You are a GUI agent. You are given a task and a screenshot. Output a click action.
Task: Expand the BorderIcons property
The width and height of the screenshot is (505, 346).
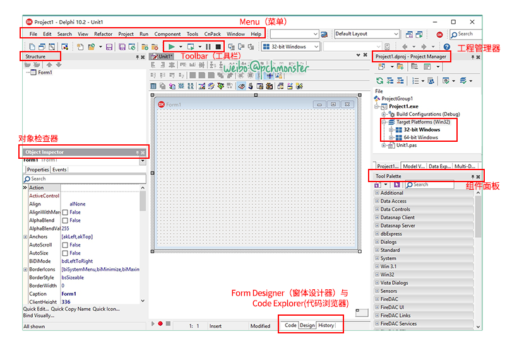coord(25,270)
